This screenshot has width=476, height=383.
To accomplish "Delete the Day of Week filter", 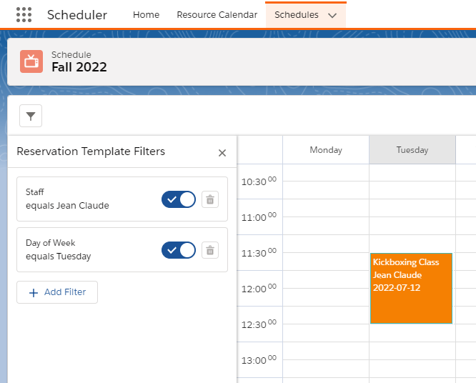I will pos(209,250).
